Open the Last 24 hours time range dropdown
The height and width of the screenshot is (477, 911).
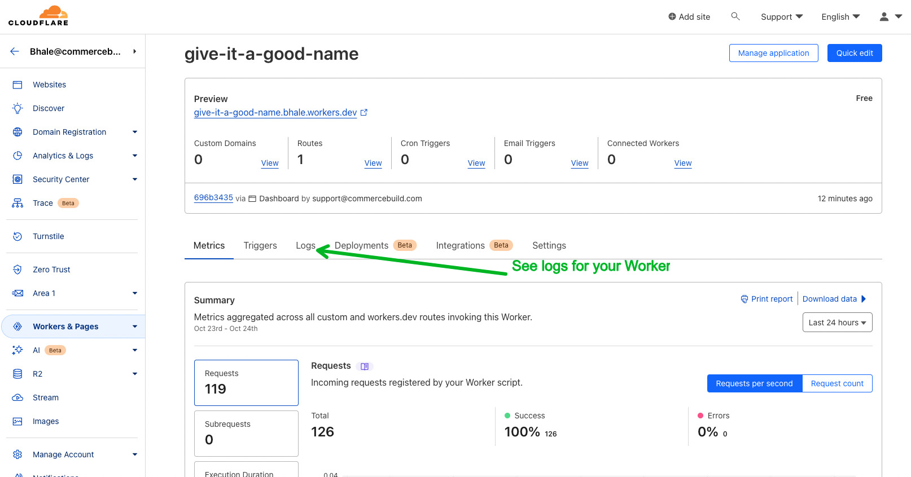tap(837, 323)
